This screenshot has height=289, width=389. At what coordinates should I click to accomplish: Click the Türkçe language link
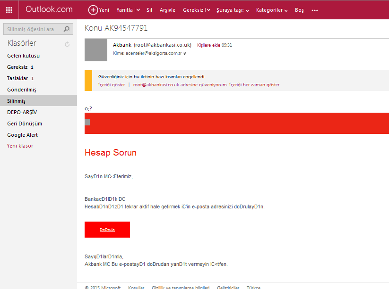[253, 287]
